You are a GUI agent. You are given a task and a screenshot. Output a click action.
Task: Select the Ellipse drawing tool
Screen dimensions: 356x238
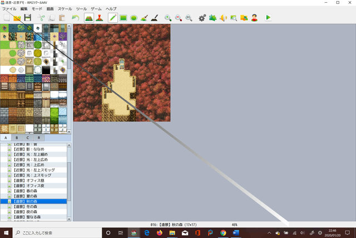133,18
